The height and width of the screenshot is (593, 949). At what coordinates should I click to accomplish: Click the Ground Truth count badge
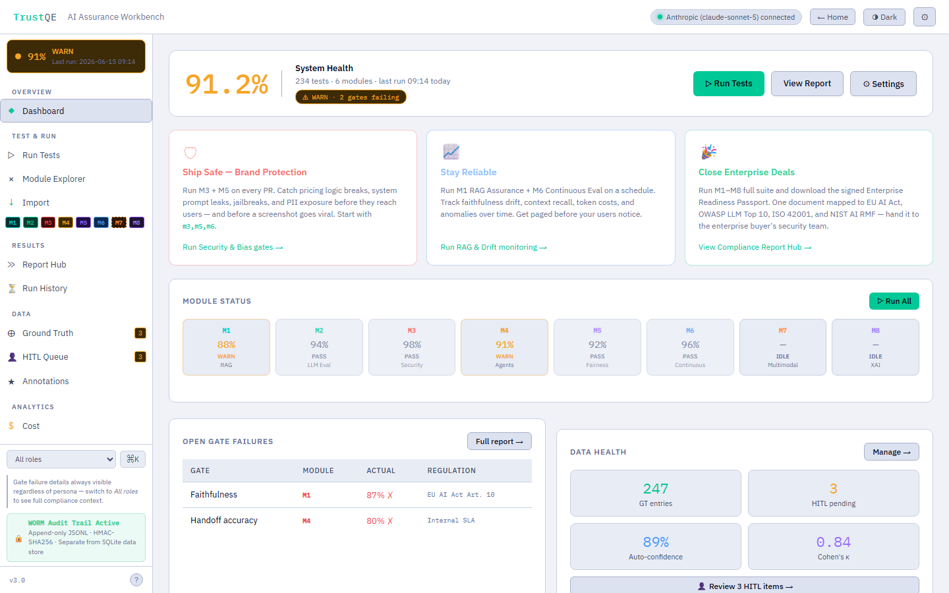[x=140, y=333]
